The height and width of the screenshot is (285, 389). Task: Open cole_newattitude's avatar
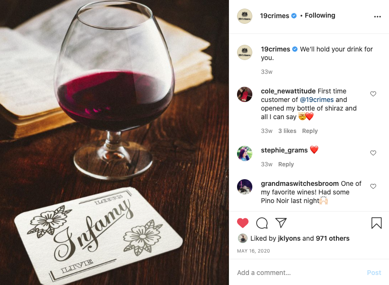(245, 94)
